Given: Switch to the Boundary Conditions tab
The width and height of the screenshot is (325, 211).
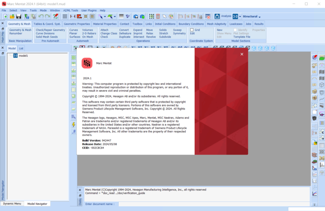Looking at the screenshot, I should 191,24.
